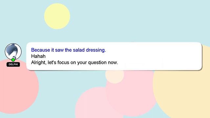Screen dimensions: 210x118
Task: Select the DELPHI name badge
Action: 13,64
